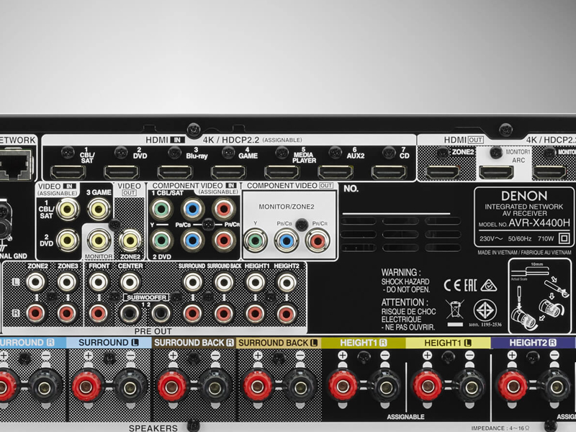Screen dimensions: 576x432
Task: Click the brown SURROUND BACK L label
Action: 278,343
